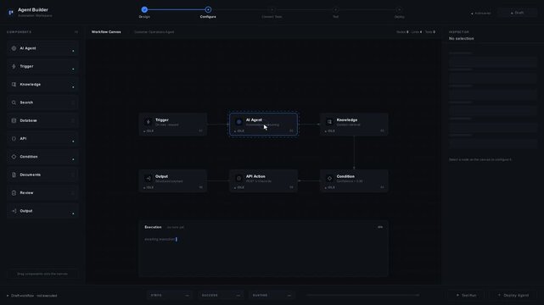Click the Trigger lightning icon in Components sidebar
Image resolution: width=544 pixels, height=305 pixels.
(14, 66)
